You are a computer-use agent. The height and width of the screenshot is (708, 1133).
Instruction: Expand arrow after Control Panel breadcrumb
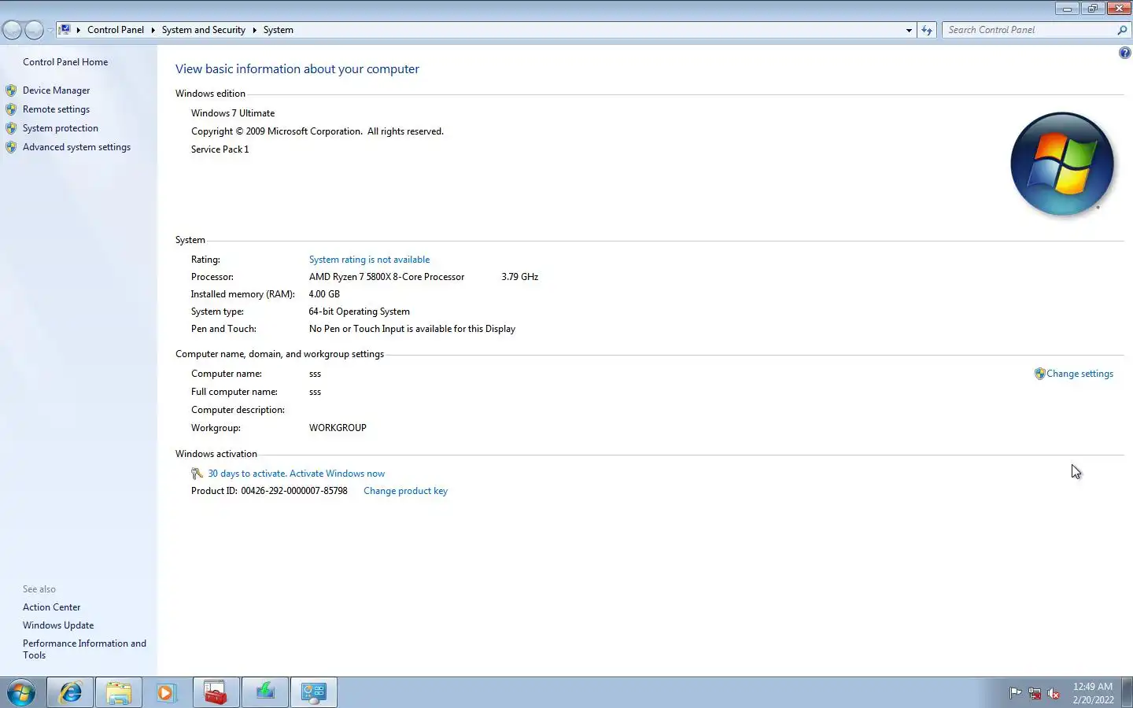click(x=153, y=30)
